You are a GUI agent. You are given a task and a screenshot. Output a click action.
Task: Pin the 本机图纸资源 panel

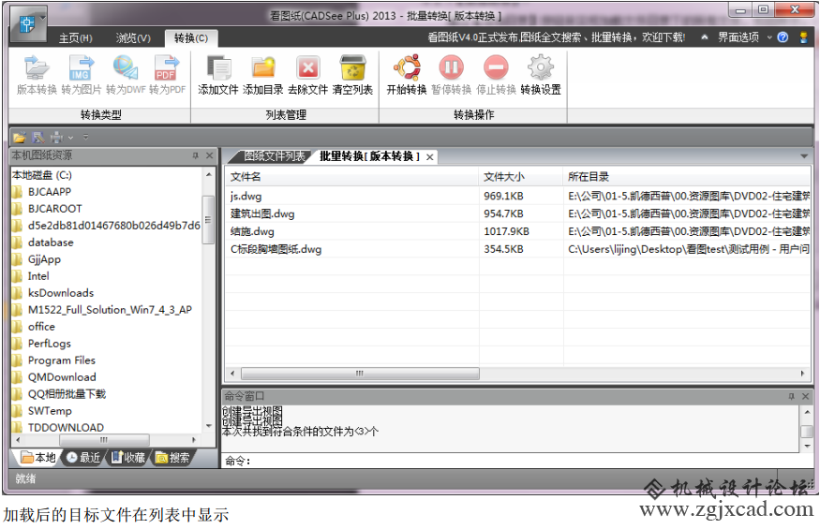(195, 155)
